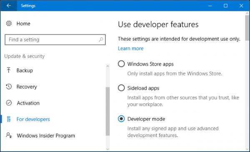Click the sidebar scrollbar thumb
Screen dimensions: 250x152
pos(108,111)
